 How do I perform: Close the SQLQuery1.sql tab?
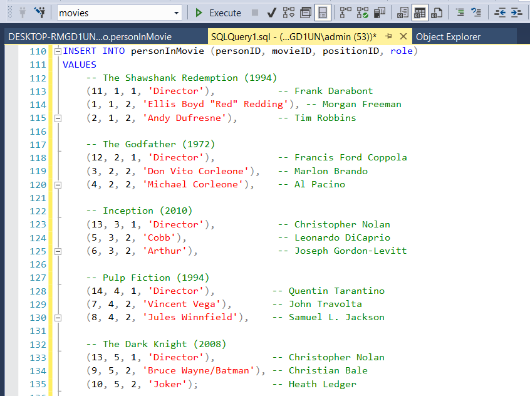(403, 36)
